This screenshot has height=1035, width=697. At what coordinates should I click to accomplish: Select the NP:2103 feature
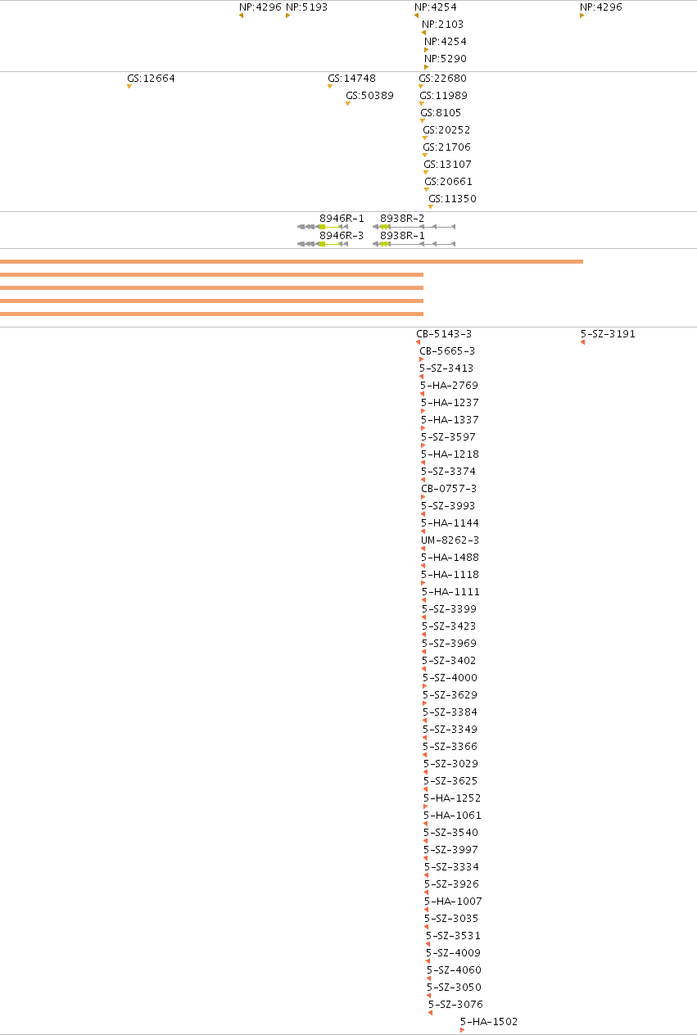pyautogui.click(x=442, y=25)
